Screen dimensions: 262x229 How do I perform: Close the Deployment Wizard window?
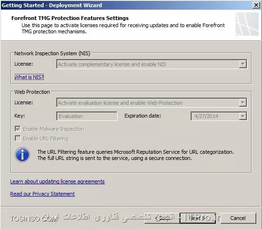click(256, 5)
